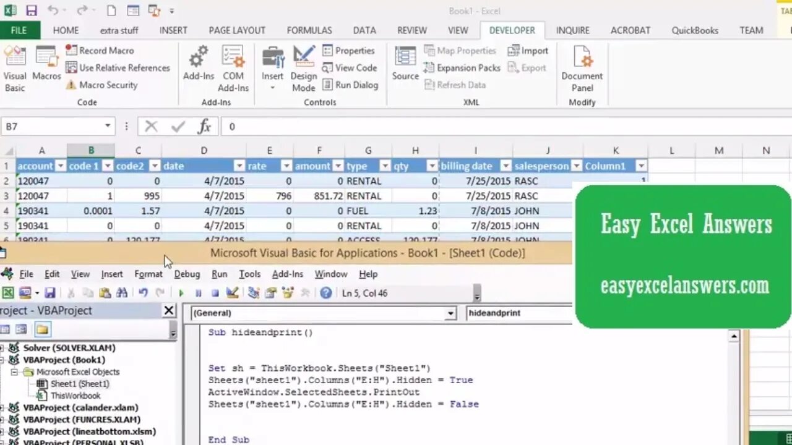The width and height of the screenshot is (792, 445).
Task: Click the formula bar Insert Function fx
Action: click(204, 126)
